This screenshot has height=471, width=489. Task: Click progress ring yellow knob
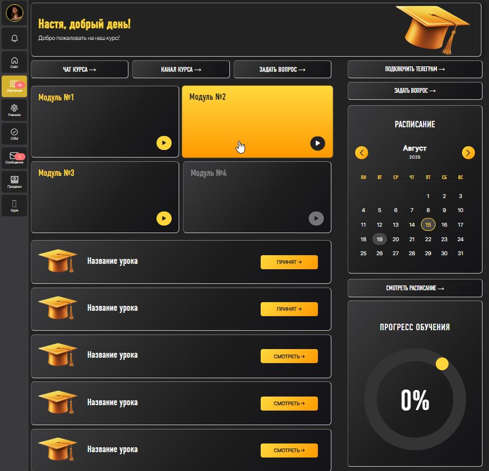tap(442, 364)
